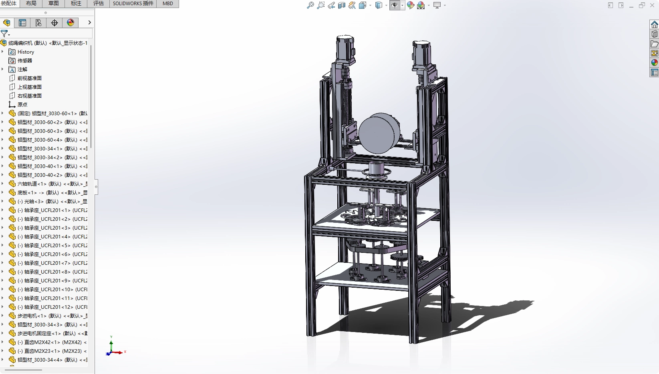Open the View Settings dropdown arrow

coord(445,5)
